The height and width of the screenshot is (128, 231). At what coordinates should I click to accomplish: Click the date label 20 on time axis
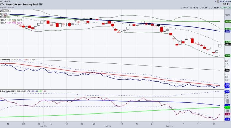coord(82,124)
